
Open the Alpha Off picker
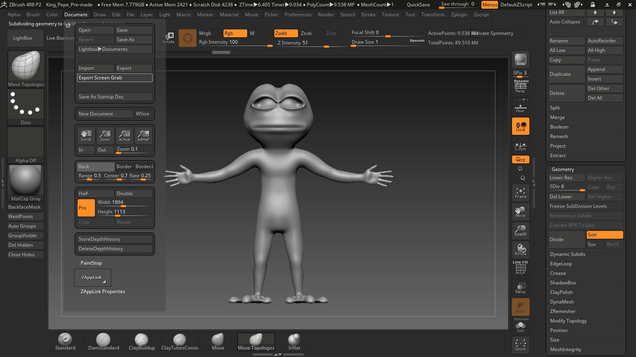[25, 145]
